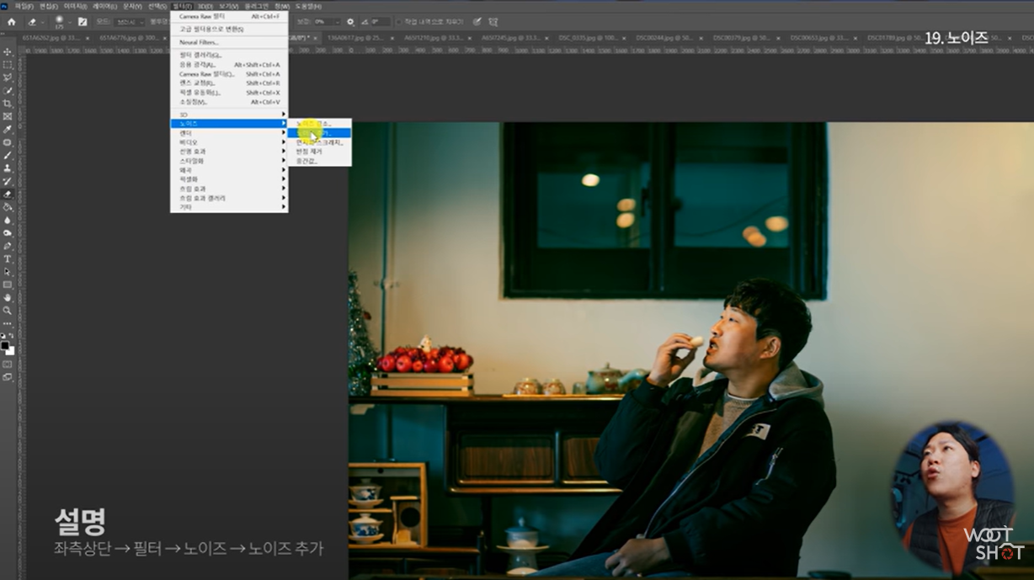Expand the 3D filter submenu
The height and width of the screenshot is (580, 1034).
point(229,114)
